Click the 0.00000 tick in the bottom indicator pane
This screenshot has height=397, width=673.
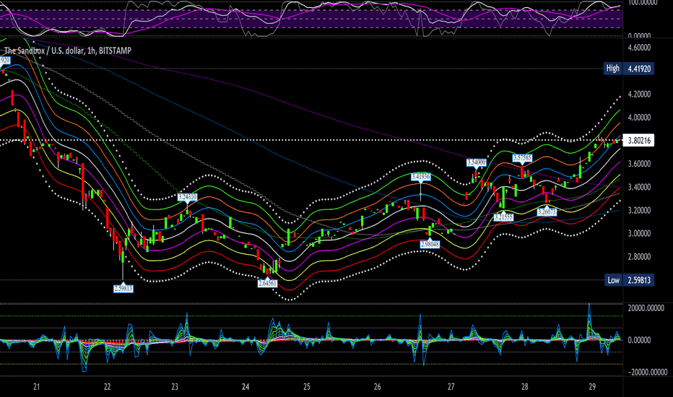639,340
